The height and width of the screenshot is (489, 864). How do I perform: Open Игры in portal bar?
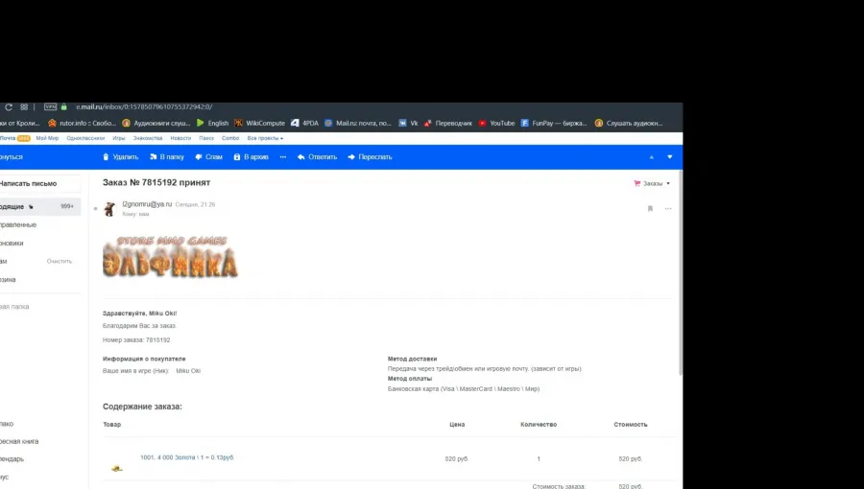click(119, 139)
